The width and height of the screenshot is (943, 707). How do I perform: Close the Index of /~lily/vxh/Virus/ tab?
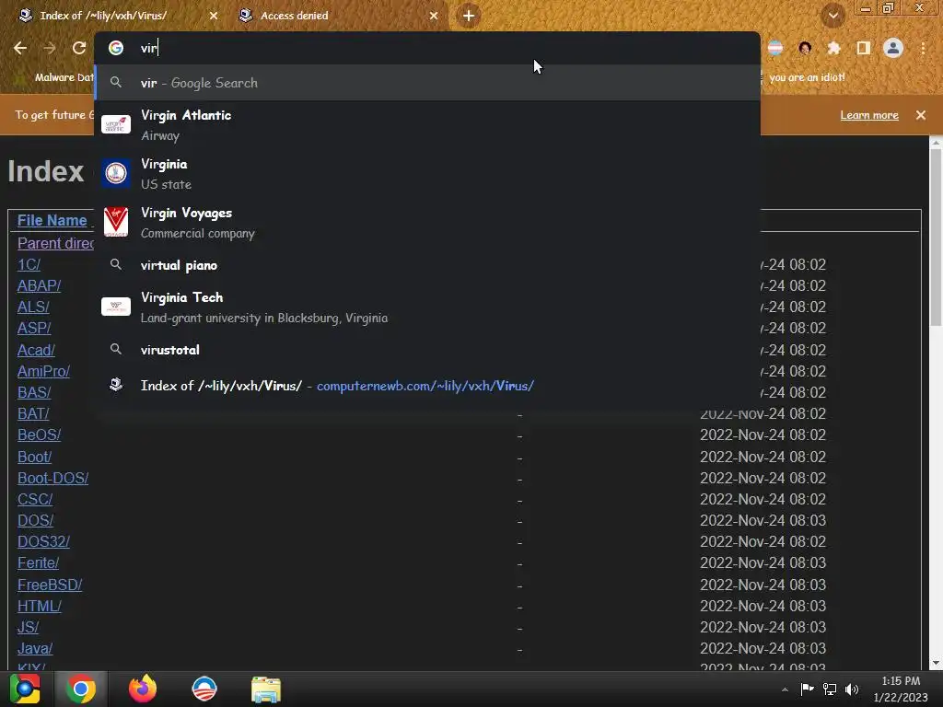(x=214, y=16)
